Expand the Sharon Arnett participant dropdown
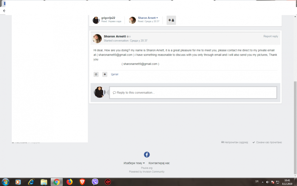297x186 pixels. 148,18
